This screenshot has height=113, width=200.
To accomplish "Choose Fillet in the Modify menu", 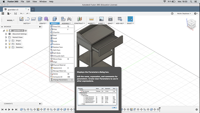I will (x=62, y=29).
